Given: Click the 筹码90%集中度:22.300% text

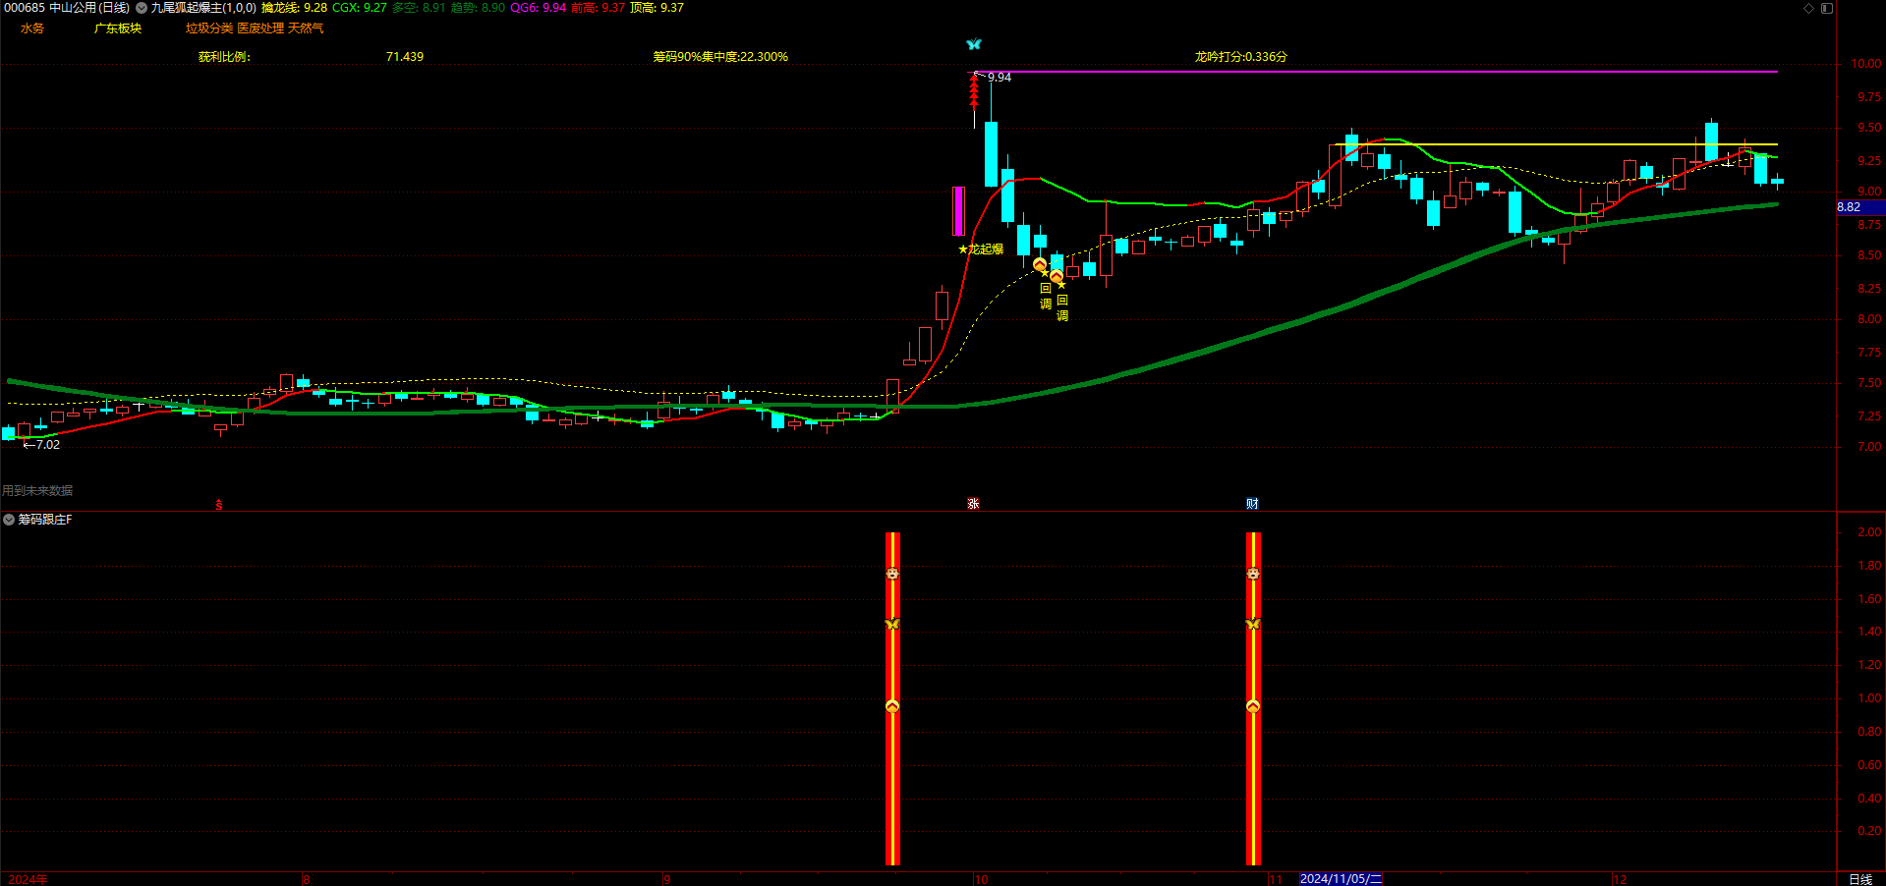Looking at the screenshot, I should click(x=720, y=57).
